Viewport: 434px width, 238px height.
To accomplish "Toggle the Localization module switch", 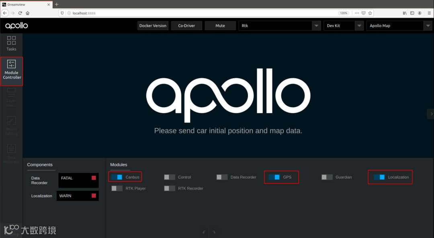I will tap(379, 177).
